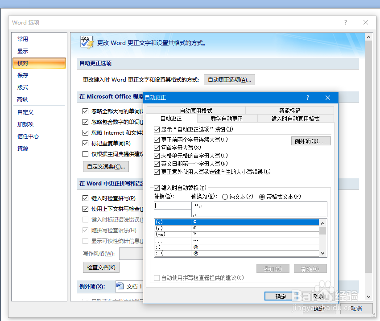Viewport: 380px width, 321px height.
Task: Select the :-( replacement row
Action: pyautogui.click(x=236, y=253)
